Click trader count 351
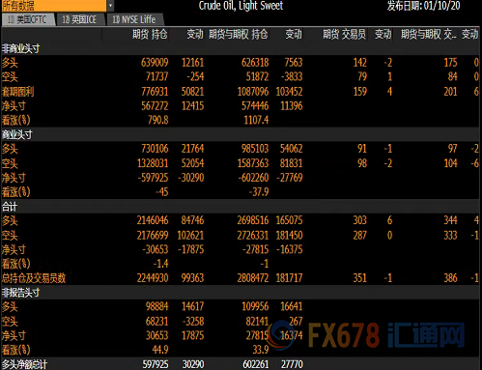Viewport: 482px width, 370px height. 360,278
